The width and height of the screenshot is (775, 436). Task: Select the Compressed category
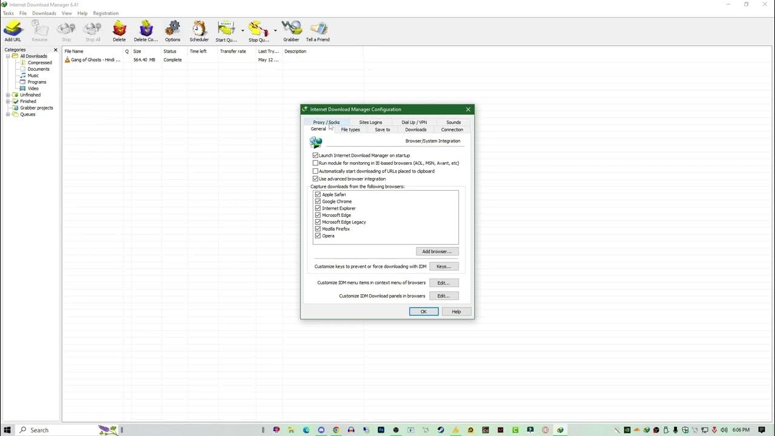click(39, 62)
